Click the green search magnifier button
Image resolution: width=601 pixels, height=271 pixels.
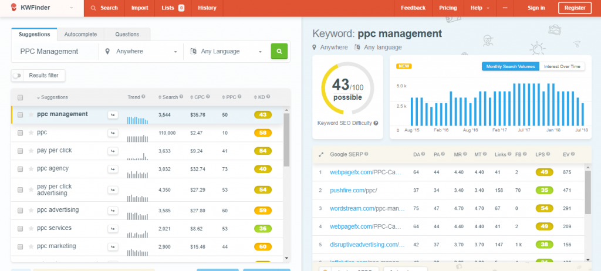click(x=279, y=51)
